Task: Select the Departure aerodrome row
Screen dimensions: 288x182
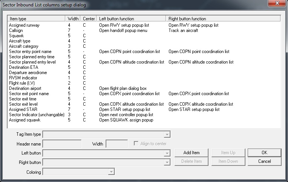Action: [144, 73]
